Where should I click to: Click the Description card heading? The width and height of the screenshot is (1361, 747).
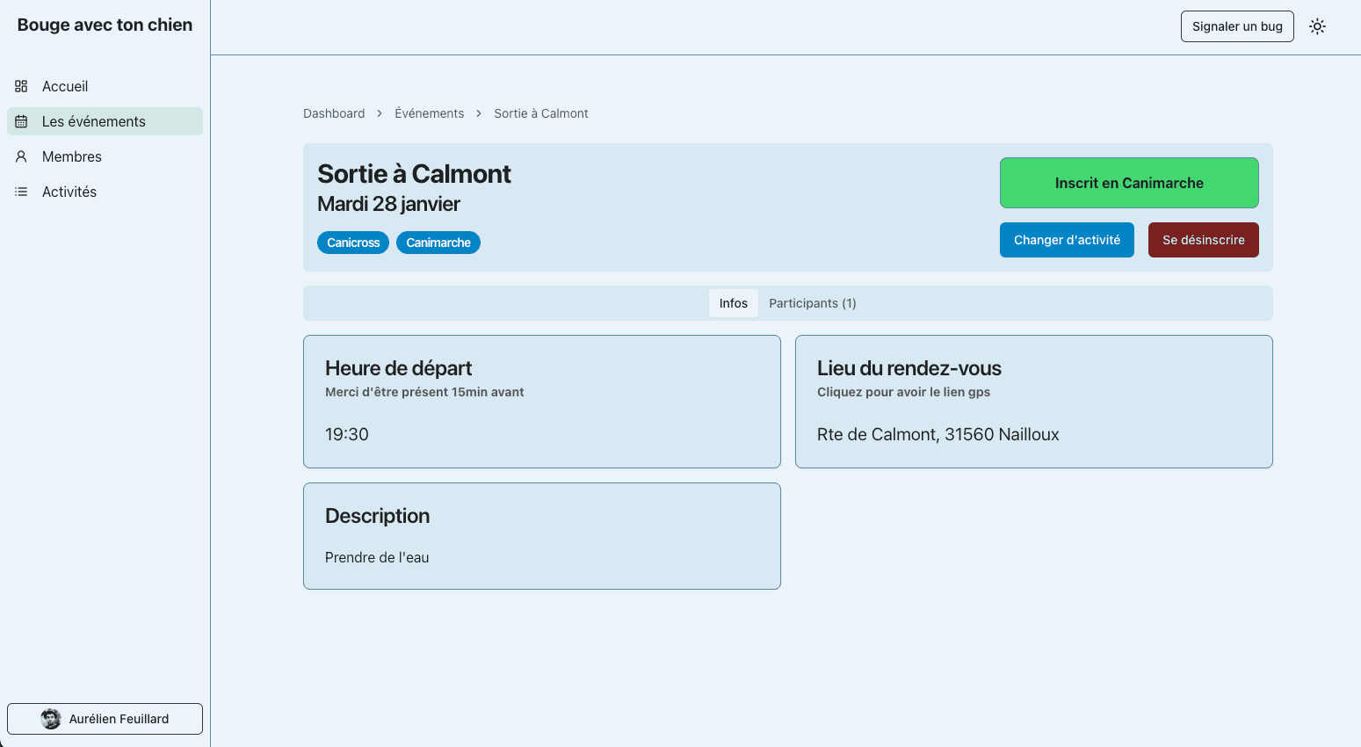(378, 516)
